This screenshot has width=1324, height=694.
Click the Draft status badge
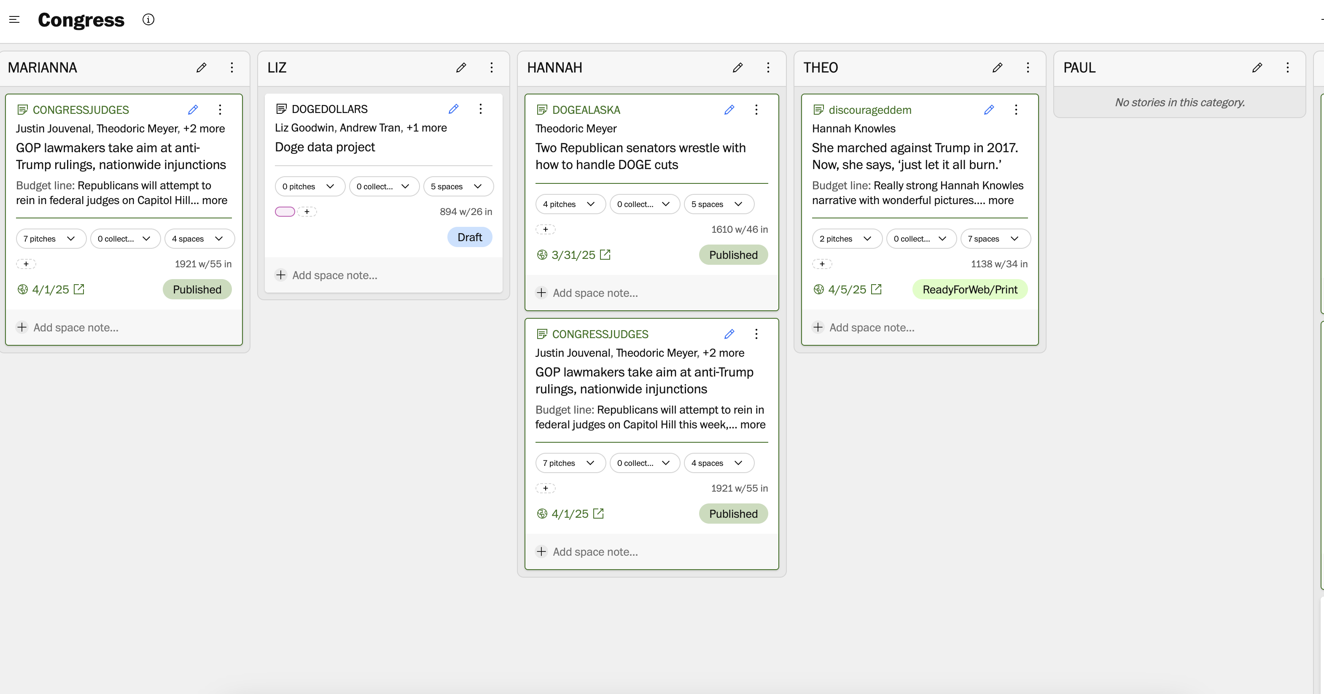pos(469,237)
